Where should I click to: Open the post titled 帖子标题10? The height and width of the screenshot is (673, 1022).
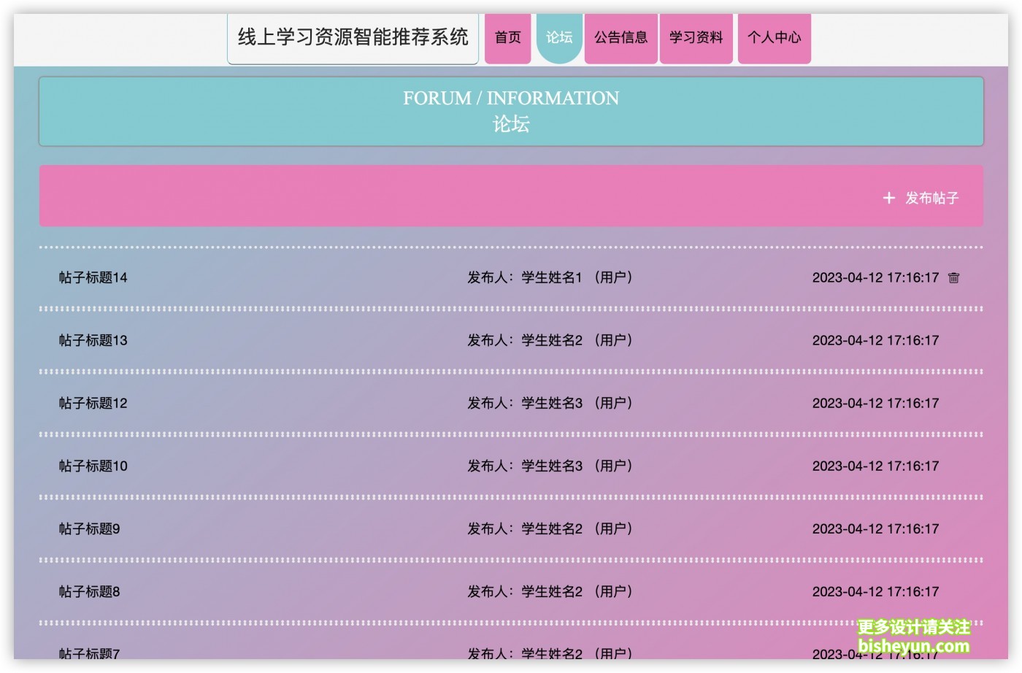[93, 466]
